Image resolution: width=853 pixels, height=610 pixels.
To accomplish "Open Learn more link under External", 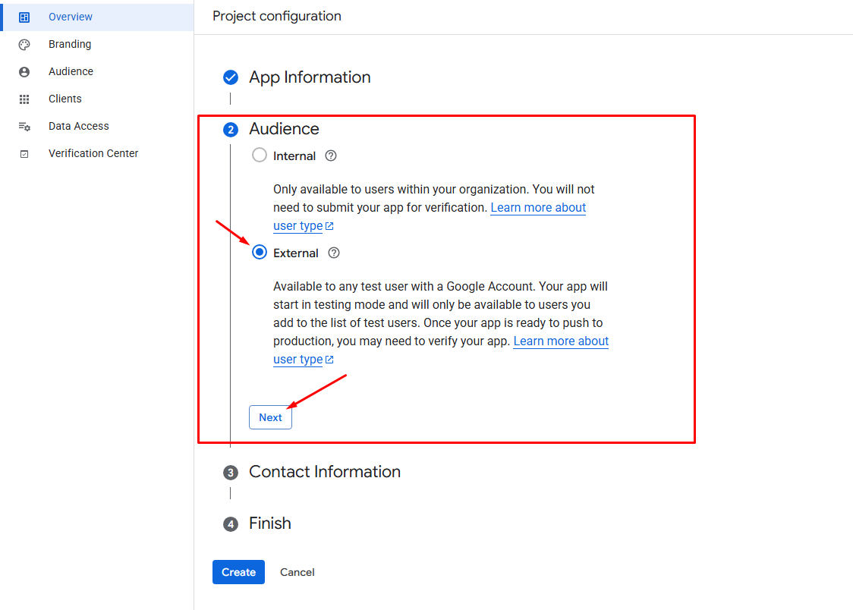I will click(x=561, y=341).
